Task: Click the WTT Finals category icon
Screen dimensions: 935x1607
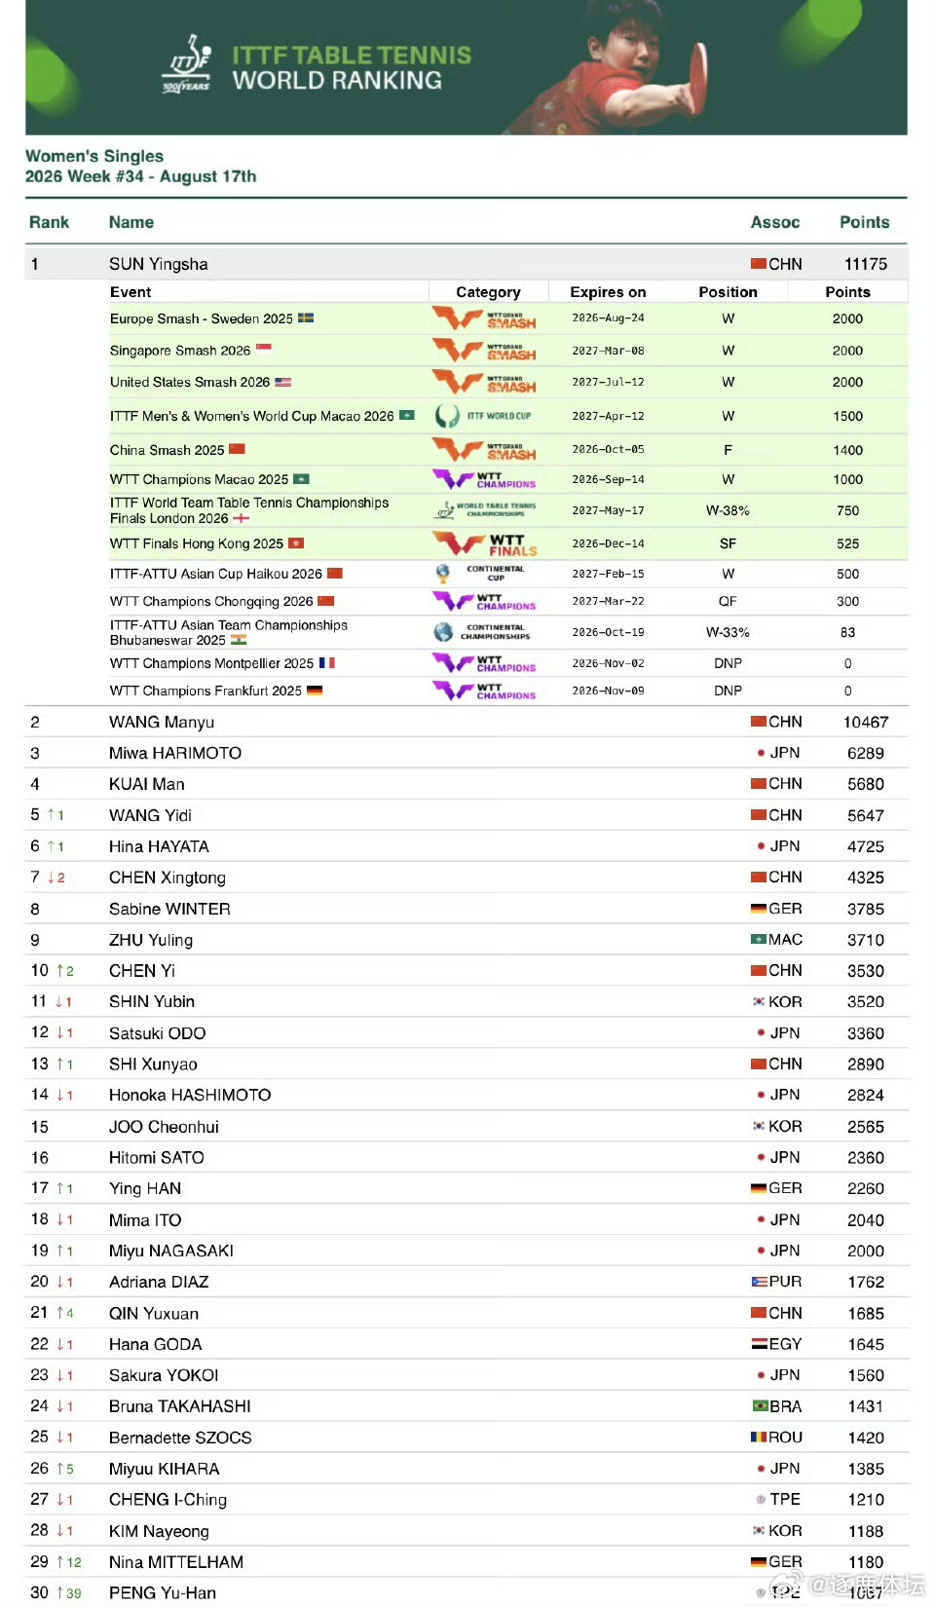Action: tap(484, 543)
